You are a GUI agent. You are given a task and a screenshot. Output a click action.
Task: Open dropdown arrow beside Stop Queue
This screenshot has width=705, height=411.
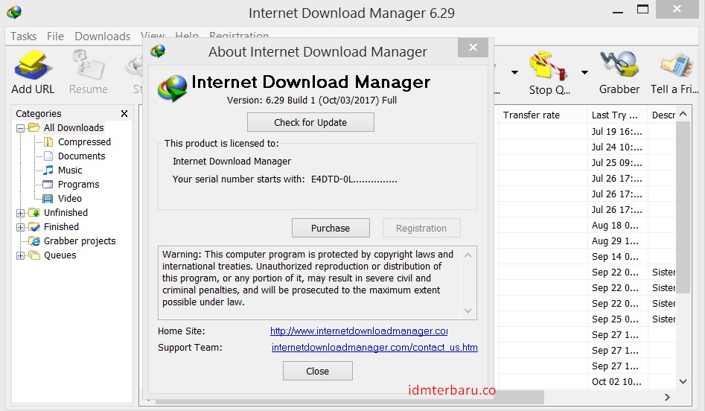[584, 72]
